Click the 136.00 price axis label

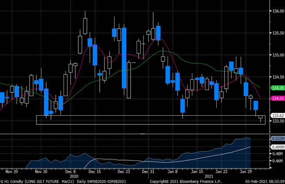coord(278,11)
